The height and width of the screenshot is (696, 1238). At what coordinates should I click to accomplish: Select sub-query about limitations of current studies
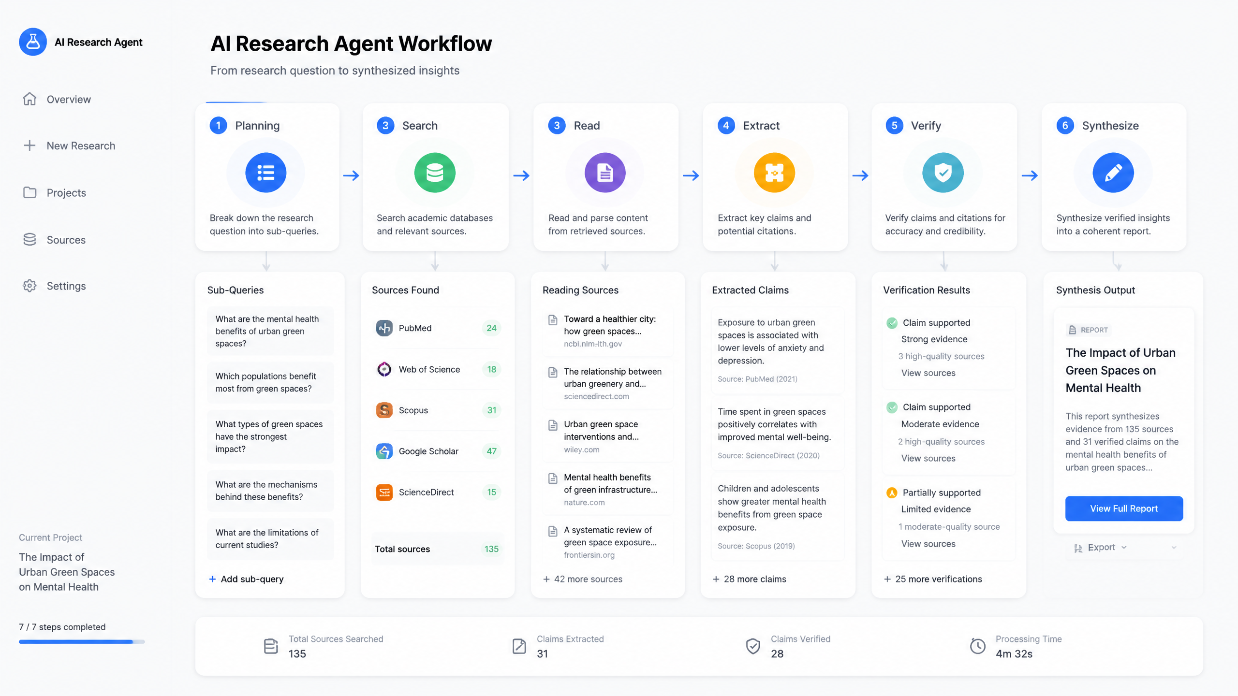pos(270,539)
